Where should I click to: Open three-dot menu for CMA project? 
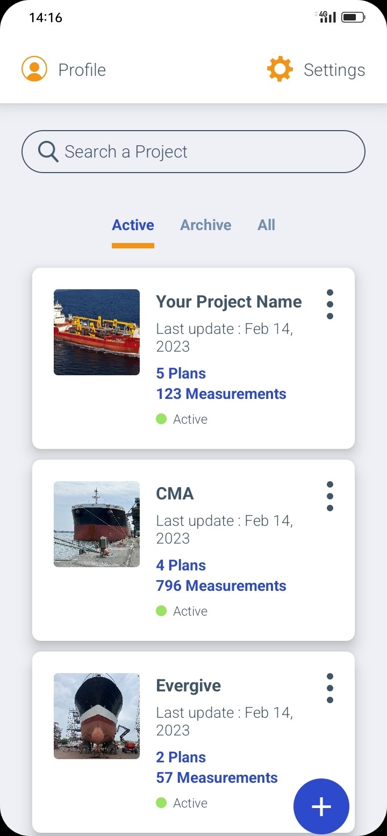(x=330, y=496)
